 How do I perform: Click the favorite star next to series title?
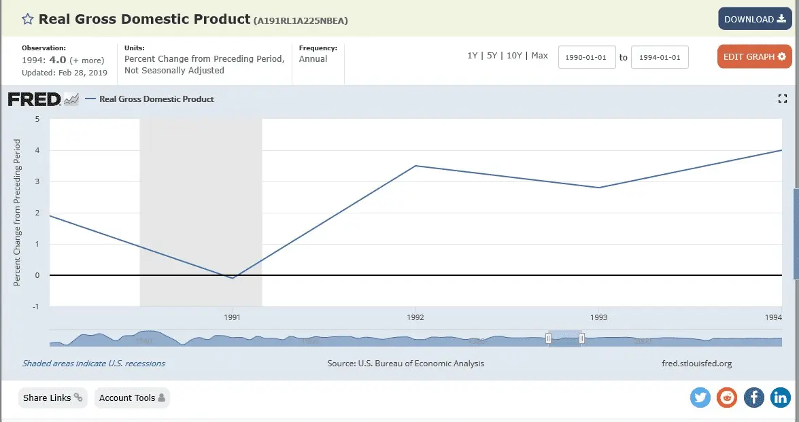(x=28, y=19)
